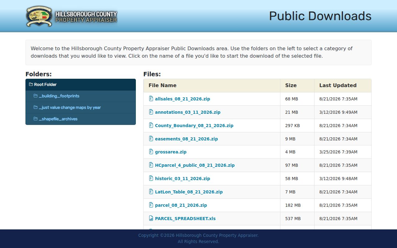Click the 97 MB size cell
This screenshot has width=397, height=248.
(297, 165)
